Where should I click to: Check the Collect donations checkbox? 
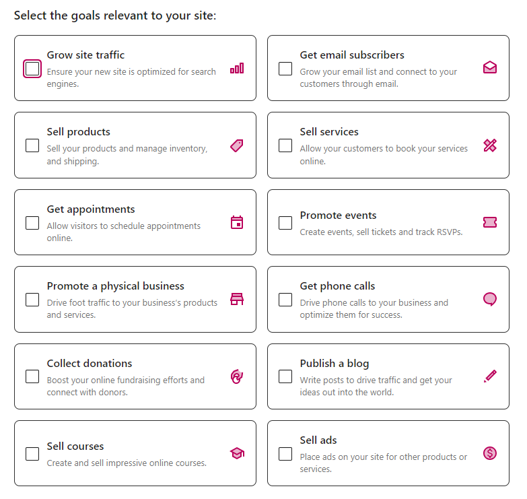coord(32,376)
